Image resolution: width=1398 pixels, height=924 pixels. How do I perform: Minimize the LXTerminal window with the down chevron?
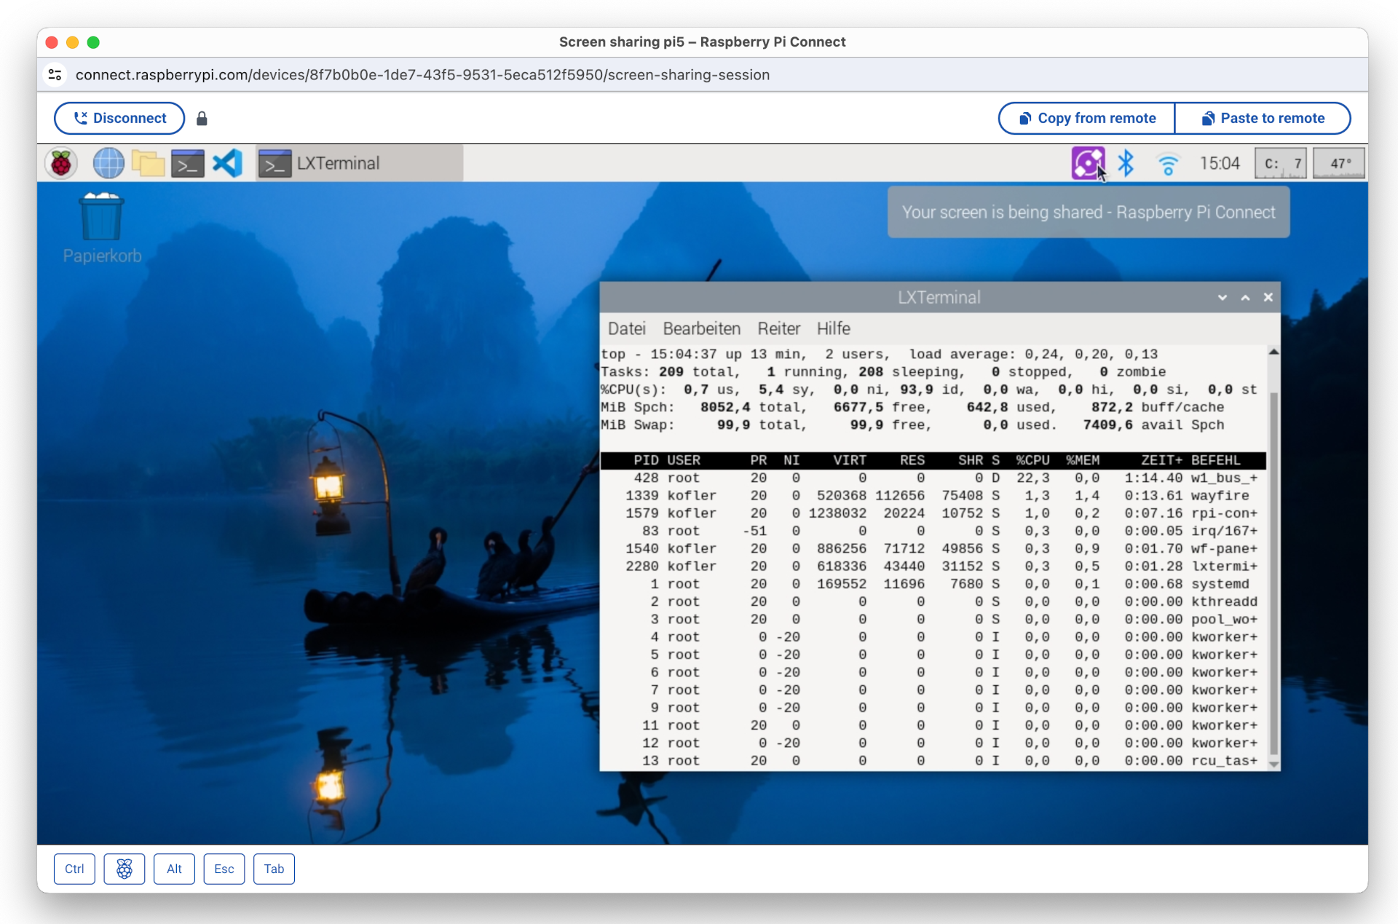pos(1223,298)
